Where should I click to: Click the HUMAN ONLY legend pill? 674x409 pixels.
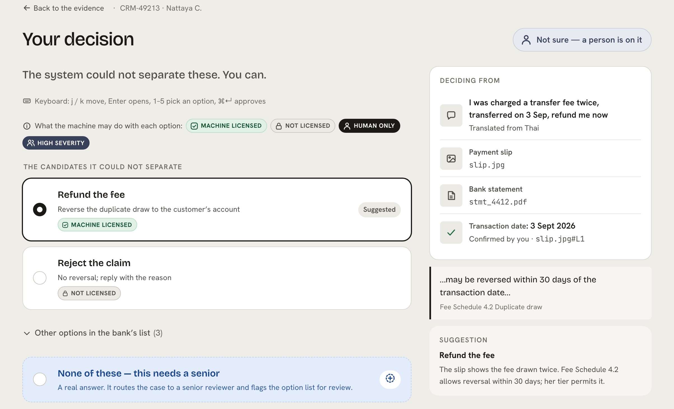click(x=369, y=126)
